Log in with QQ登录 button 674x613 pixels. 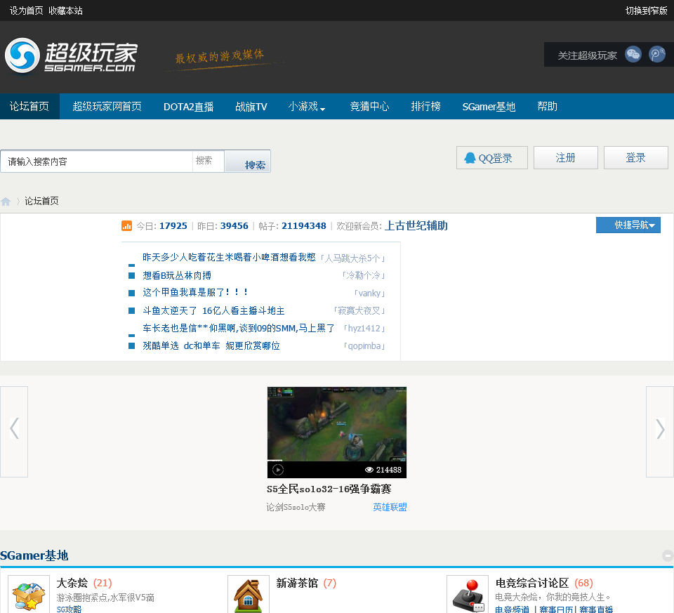[491, 158]
